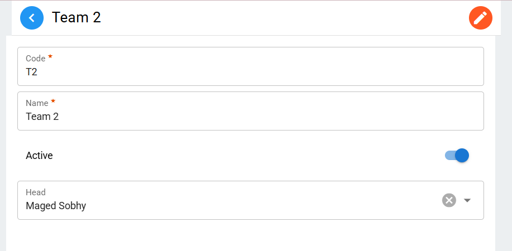The height and width of the screenshot is (251, 512).
Task: Click the light track of the Active switch
Action: pos(449,156)
